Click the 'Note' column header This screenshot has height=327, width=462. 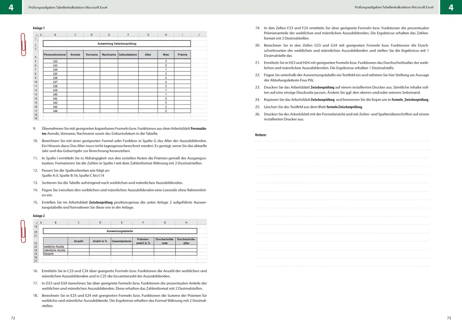point(166,55)
